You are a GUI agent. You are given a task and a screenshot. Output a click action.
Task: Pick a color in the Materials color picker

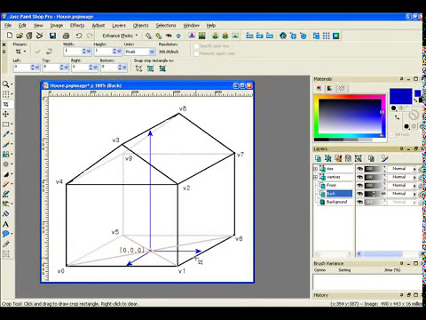point(350,116)
